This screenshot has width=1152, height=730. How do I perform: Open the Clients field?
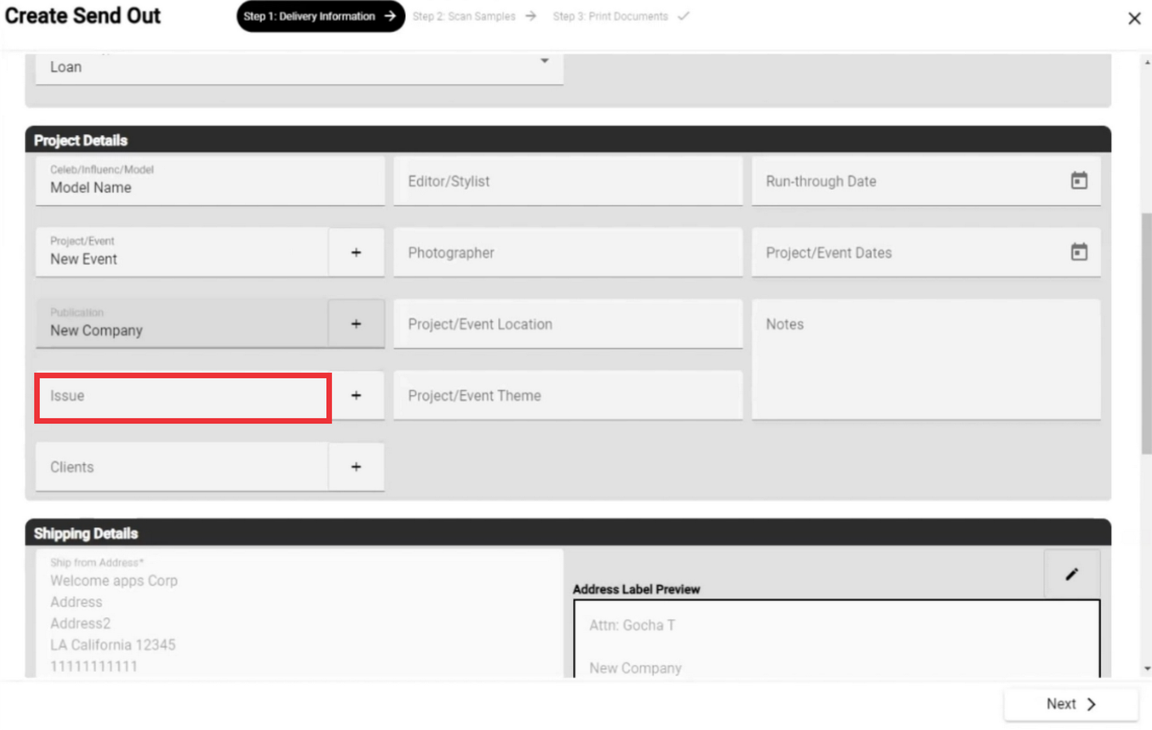(x=182, y=467)
